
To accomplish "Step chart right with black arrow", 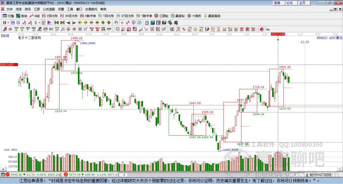I will click(x=74, y=23).
